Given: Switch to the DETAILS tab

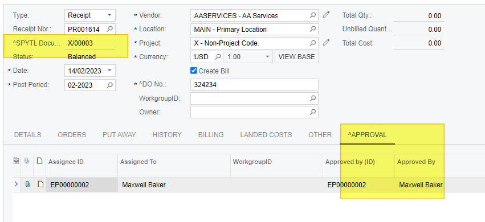Looking at the screenshot, I should pos(27,135).
